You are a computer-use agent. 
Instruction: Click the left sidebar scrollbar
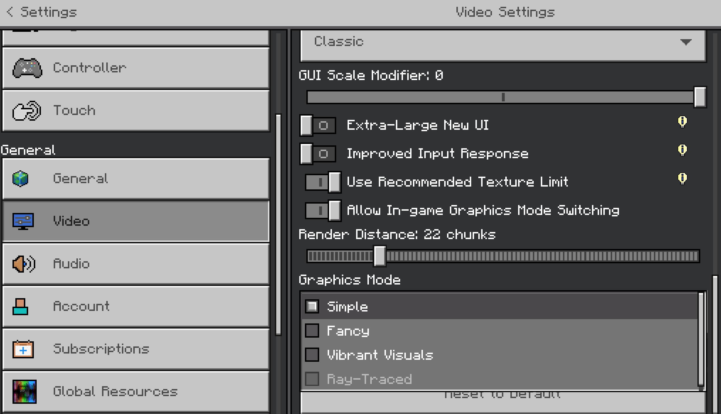click(278, 225)
